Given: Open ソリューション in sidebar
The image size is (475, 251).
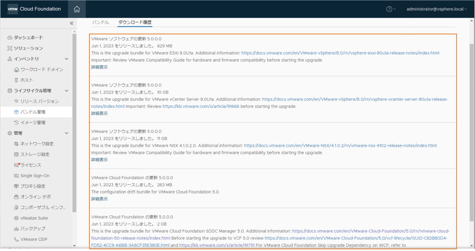Looking at the screenshot, I should (28, 48).
